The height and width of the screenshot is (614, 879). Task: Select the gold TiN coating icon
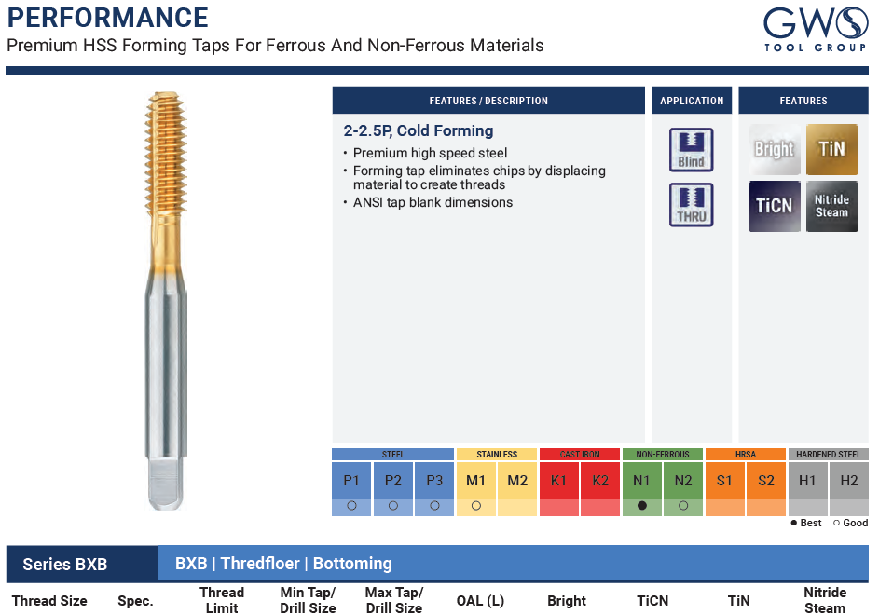tap(831, 149)
